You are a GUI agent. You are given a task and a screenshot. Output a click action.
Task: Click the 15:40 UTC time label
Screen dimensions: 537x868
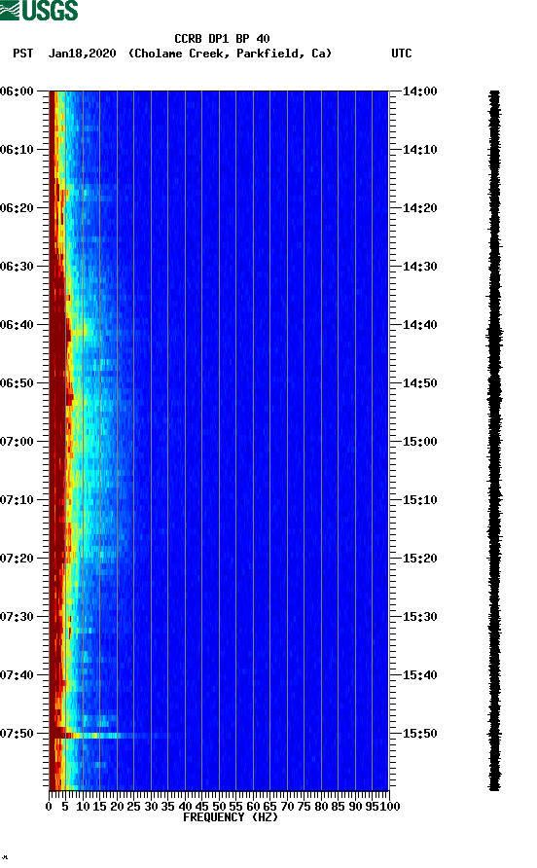(x=419, y=675)
